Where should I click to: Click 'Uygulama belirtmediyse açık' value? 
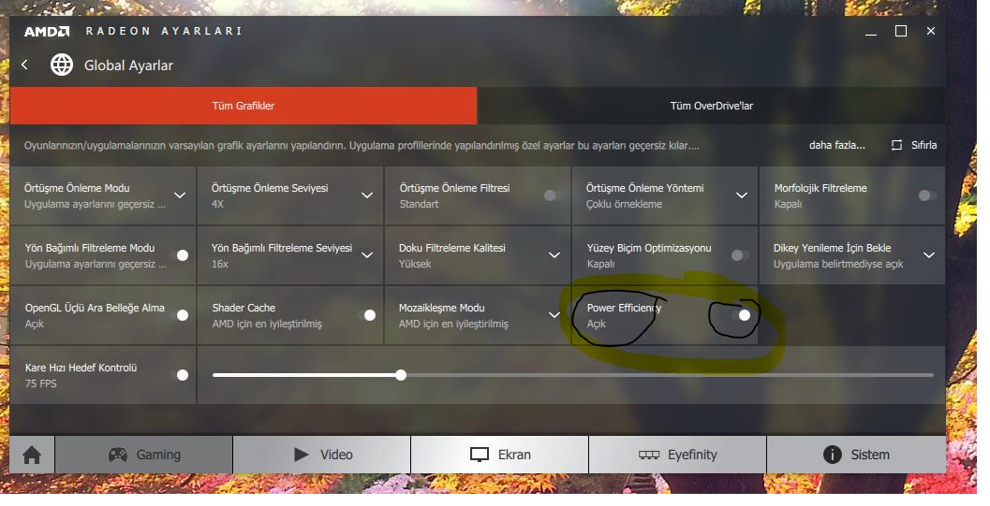pos(838,264)
